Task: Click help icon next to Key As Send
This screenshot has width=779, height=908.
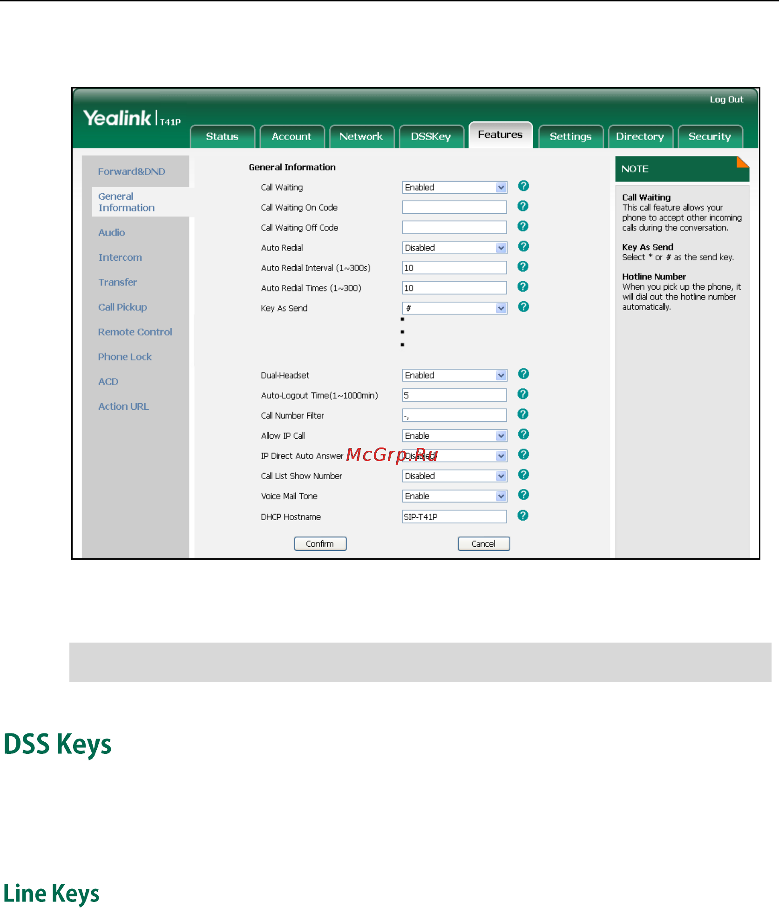Action: pyautogui.click(x=523, y=307)
